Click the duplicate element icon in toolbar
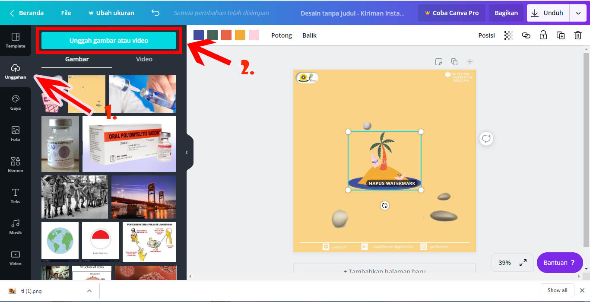590x302 pixels. click(561, 35)
